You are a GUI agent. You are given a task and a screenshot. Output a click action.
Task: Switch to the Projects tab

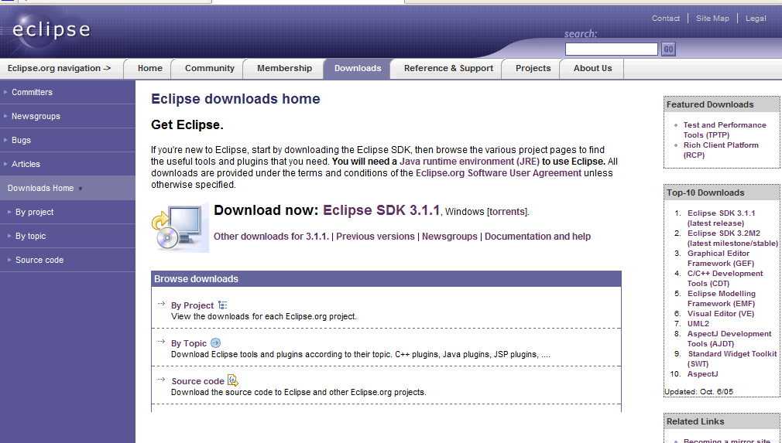(x=533, y=69)
